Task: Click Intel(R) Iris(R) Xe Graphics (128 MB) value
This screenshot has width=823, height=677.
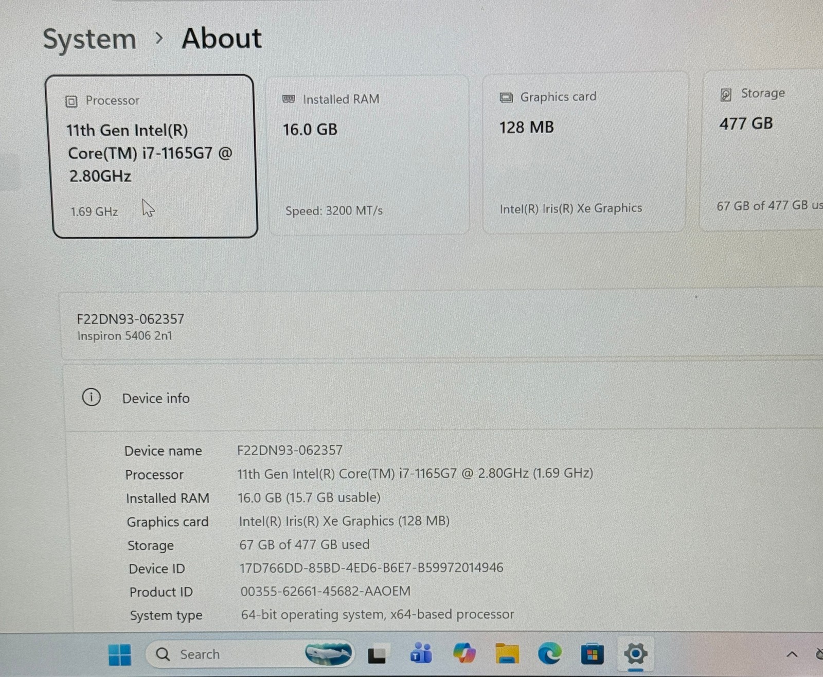Action: tap(344, 521)
